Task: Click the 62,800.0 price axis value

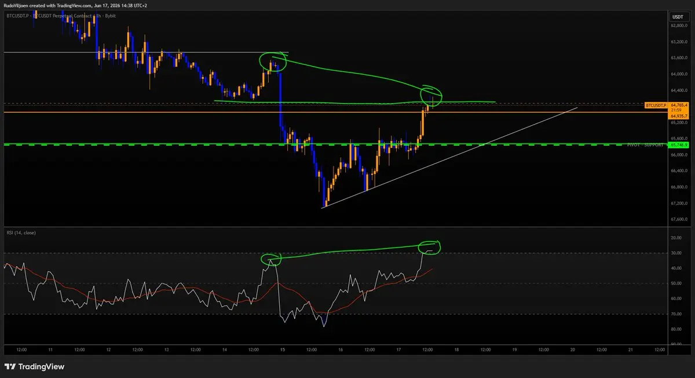Action: point(678,26)
